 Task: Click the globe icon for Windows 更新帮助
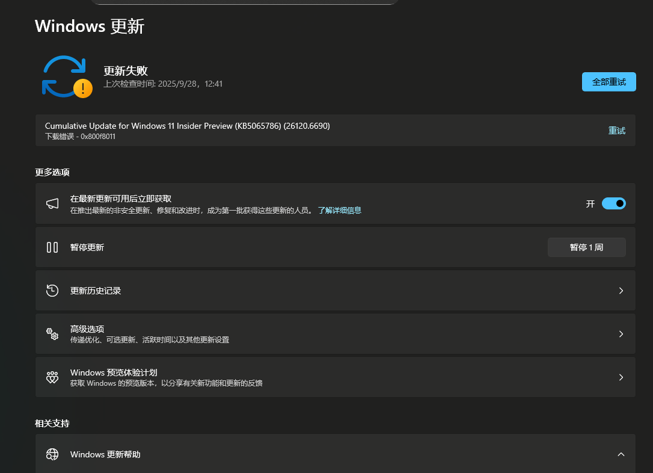click(x=52, y=454)
